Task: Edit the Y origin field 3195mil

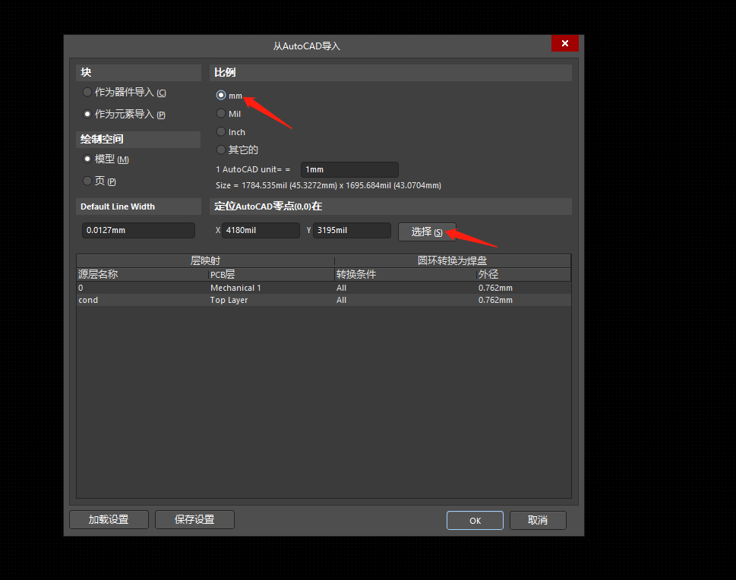Action: [x=352, y=230]
